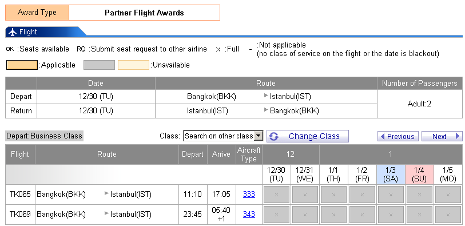Click the gray Unavailable legend swatch
The width and height of the screenshot is (465, 226).
(x=99, y=65)
